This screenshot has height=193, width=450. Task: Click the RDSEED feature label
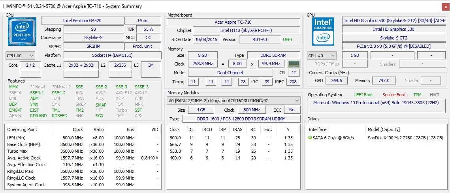[x=60, y=116]
